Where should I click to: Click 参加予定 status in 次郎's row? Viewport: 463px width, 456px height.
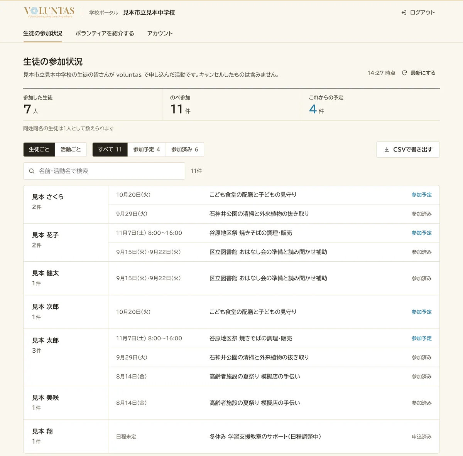pos(422,312)
